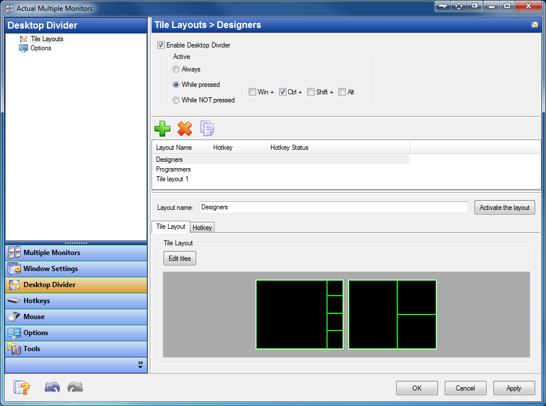Expand navigation pane with double chevron
546x406 pixels.
(140, 365)
